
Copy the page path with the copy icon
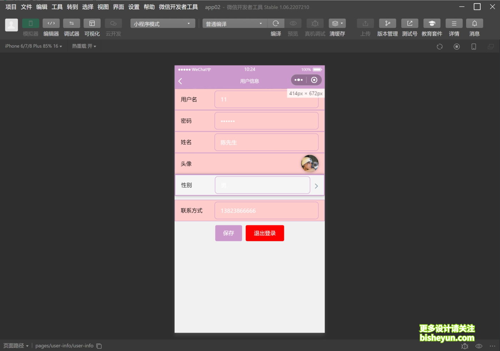99,346
